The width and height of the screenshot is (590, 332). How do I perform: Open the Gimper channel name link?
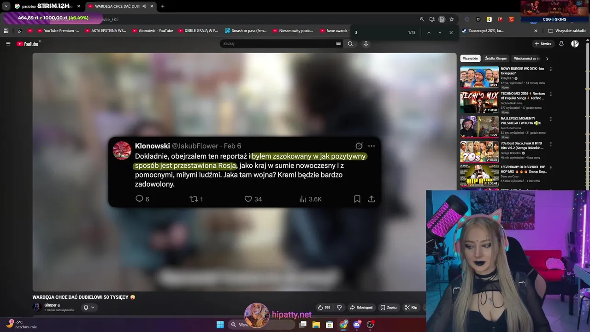[50, 305]
